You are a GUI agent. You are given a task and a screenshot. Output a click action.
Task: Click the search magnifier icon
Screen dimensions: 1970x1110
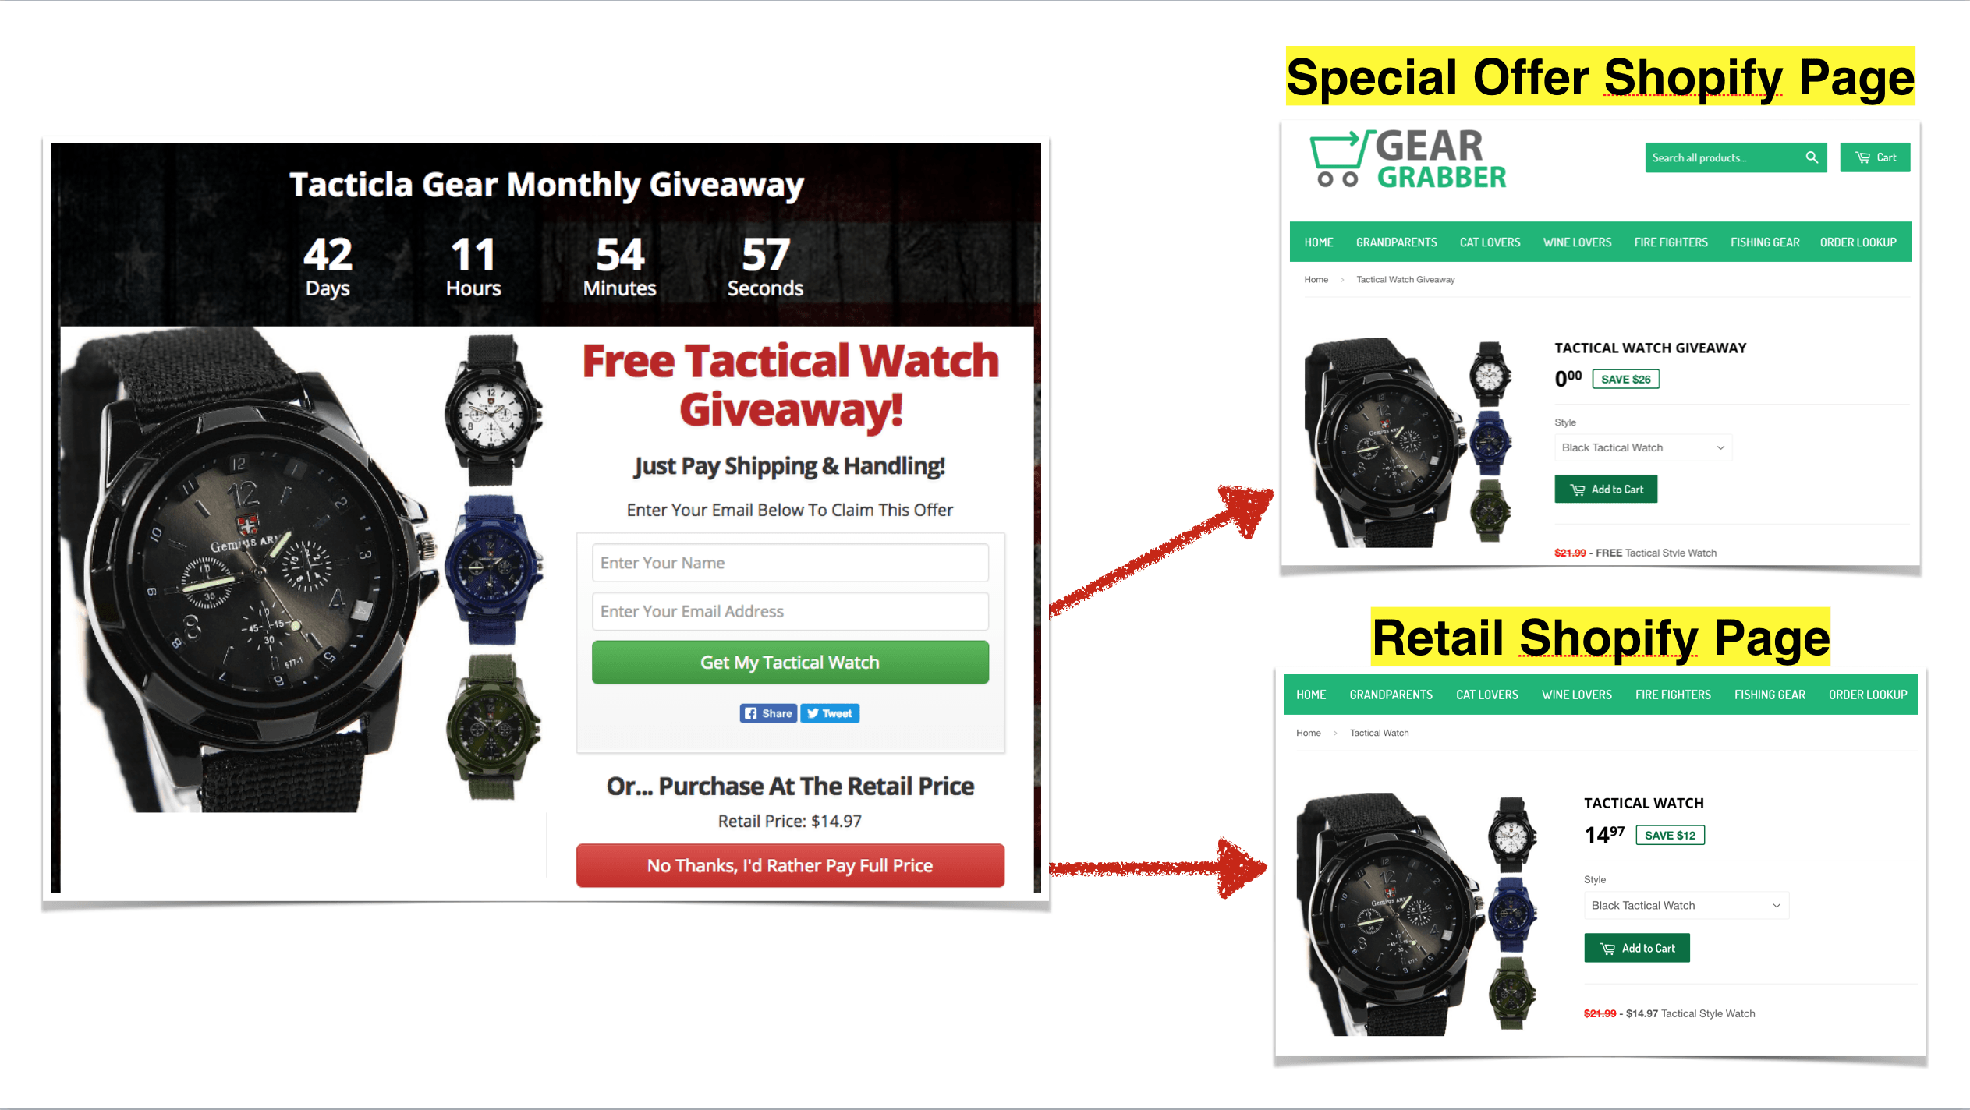(x=1812, y=157)
